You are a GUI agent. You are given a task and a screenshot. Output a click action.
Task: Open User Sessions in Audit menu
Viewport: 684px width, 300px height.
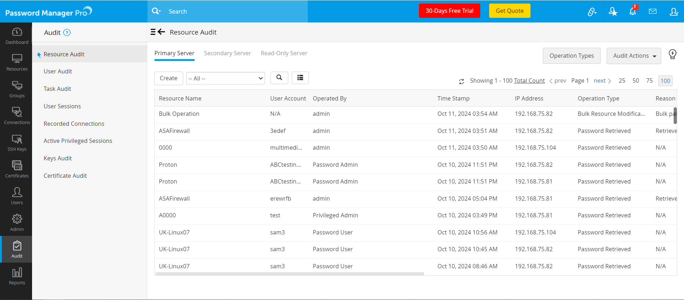(x=62, y=106)
